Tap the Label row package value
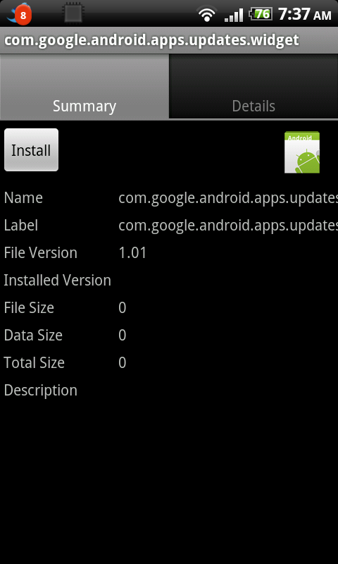 (x=228, y=226)
